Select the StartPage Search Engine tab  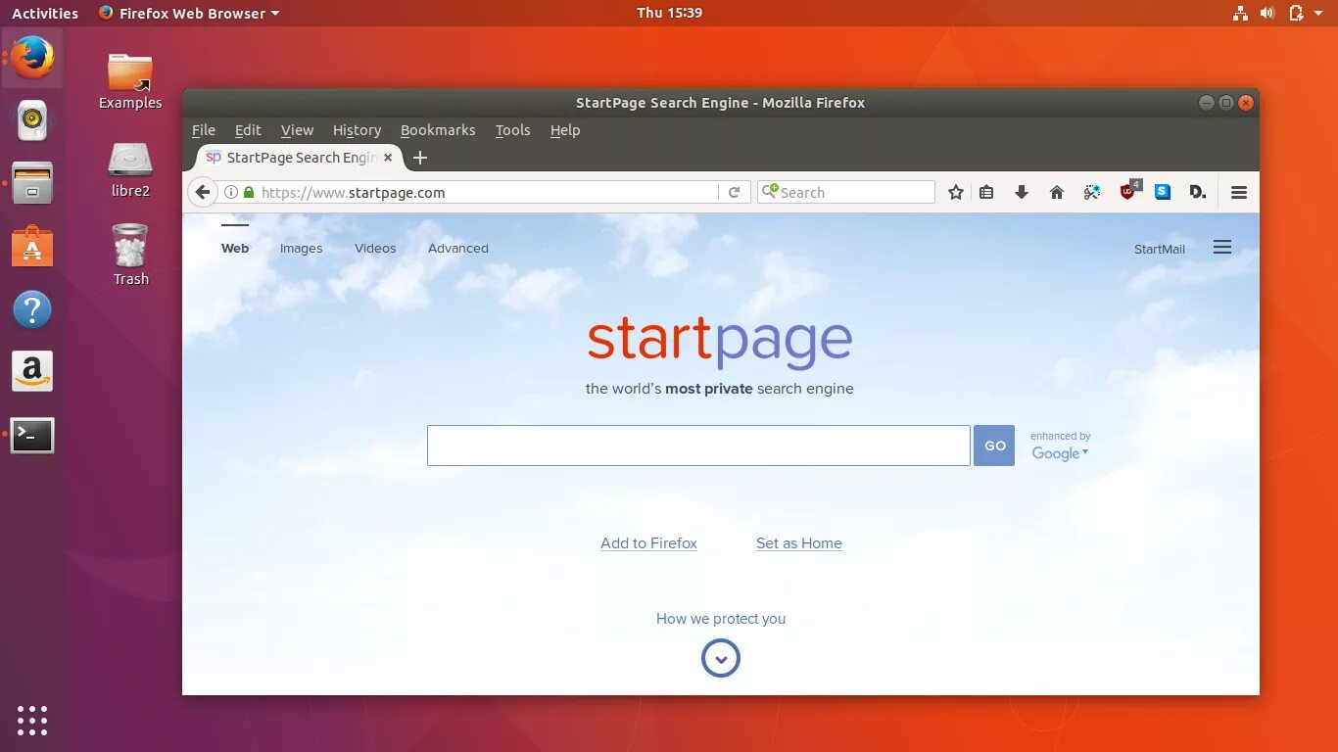299,158
